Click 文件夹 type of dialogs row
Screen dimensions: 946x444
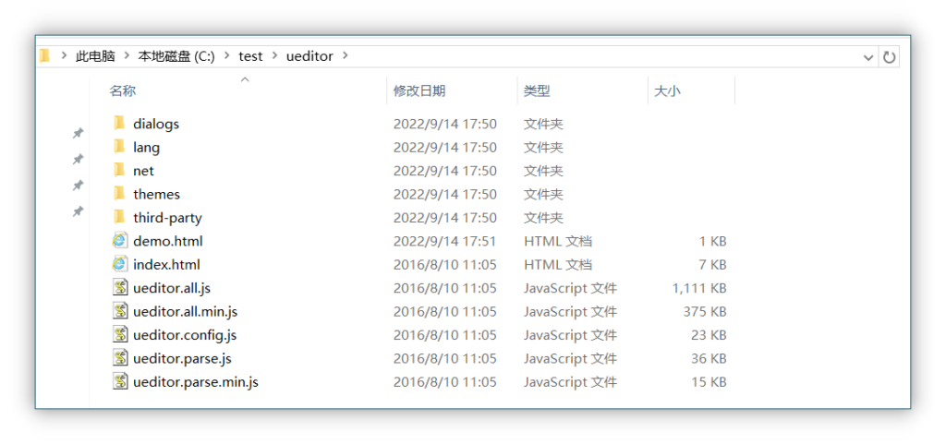coord(543,124)
